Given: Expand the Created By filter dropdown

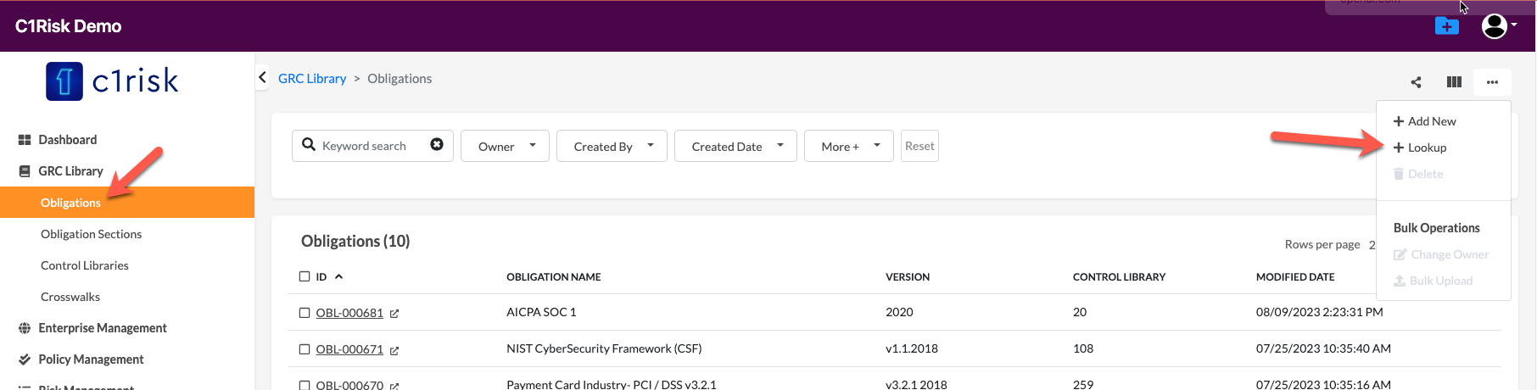Looking at the screenshot, I should 612,146.
